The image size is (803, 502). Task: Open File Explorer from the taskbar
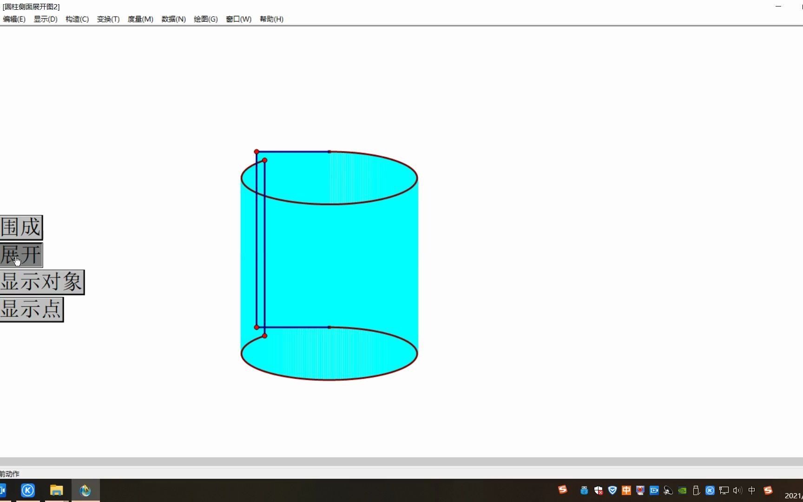56,490
